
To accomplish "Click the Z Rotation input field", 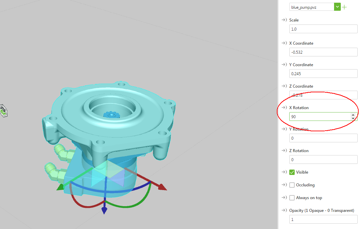I will (323, 159).
